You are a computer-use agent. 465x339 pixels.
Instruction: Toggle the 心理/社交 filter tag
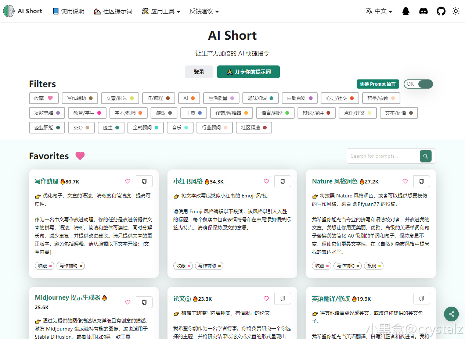340,98
